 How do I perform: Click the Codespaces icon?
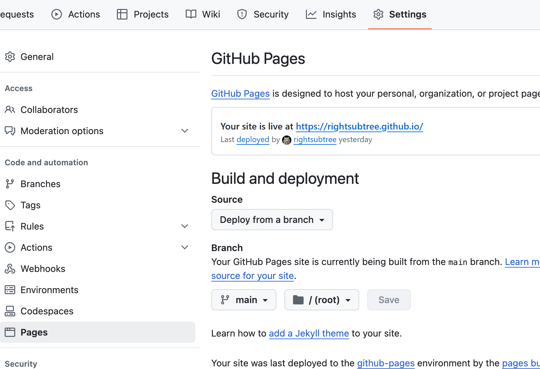pos(10,311)
